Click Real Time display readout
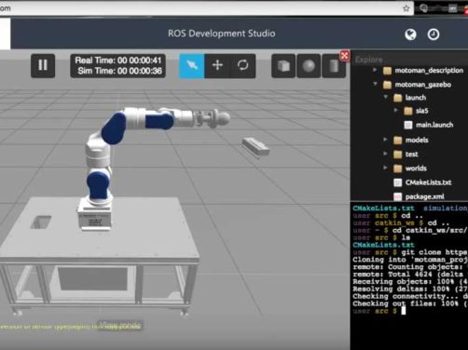 click(118, 61)
